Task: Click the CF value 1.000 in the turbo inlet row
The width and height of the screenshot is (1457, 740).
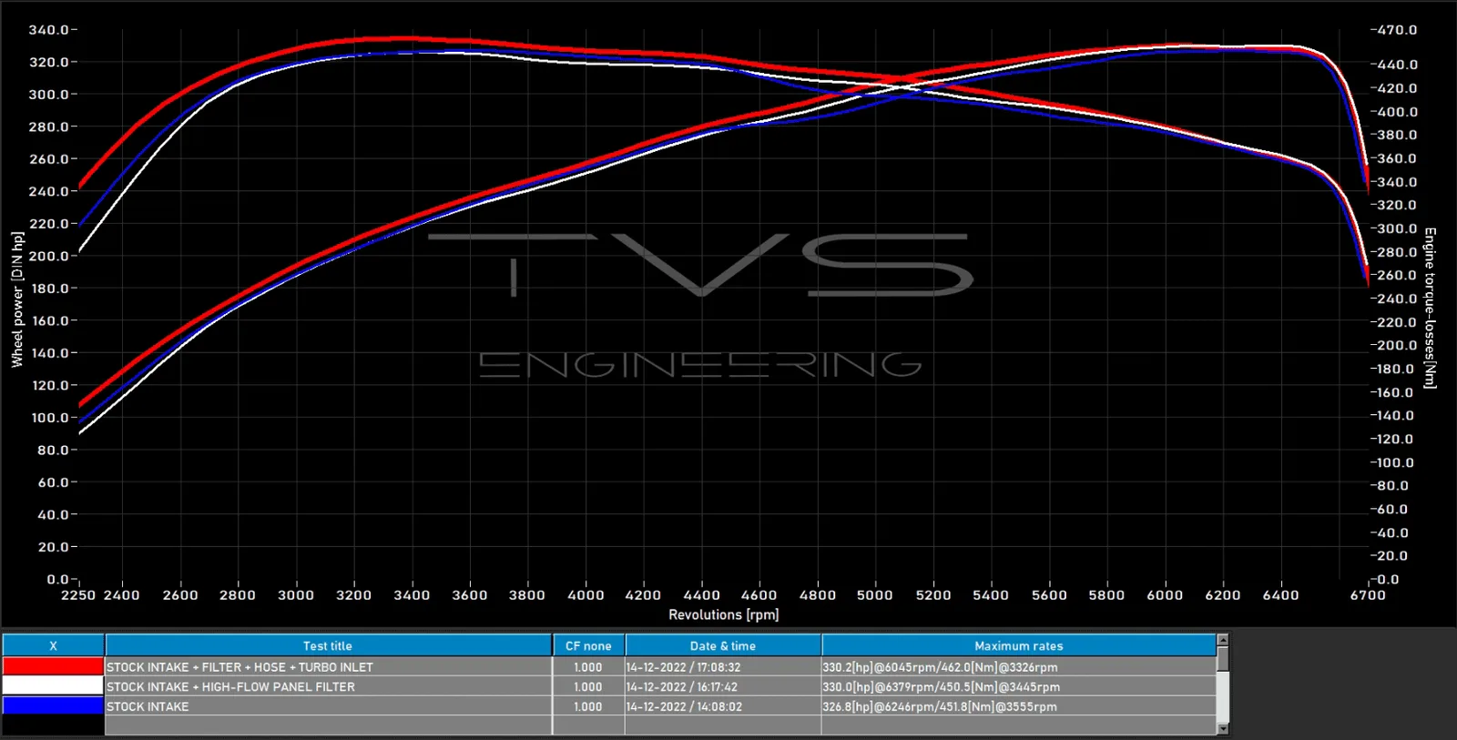Action: pyautogui.click(x=588, y=667)
